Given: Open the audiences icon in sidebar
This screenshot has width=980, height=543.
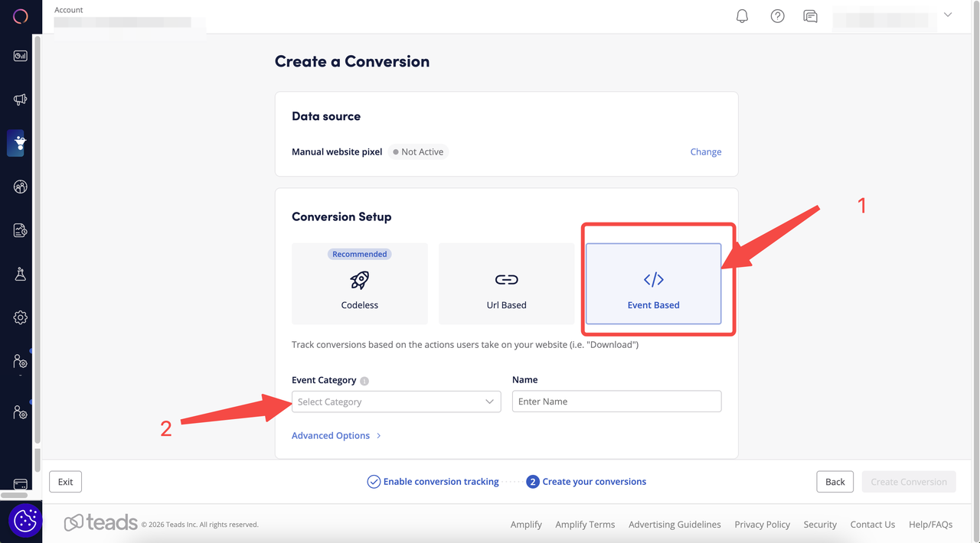Looking at the screenshot, I should tap(21, 187).
